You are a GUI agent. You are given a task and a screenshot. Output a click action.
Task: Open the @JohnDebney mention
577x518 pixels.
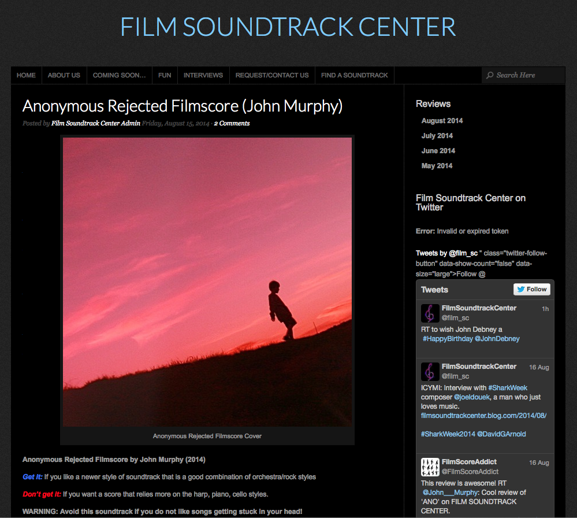pyautogui.click(x=497, y=339)
